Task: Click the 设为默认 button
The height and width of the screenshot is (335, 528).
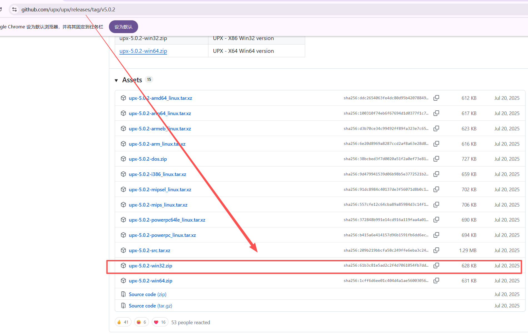Action: coord(123,27)
